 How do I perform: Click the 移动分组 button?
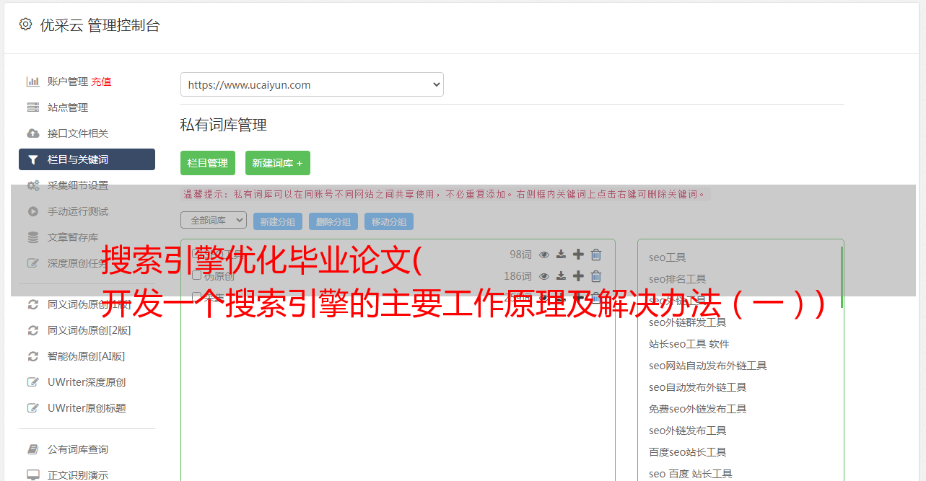(x=389, y=221)
